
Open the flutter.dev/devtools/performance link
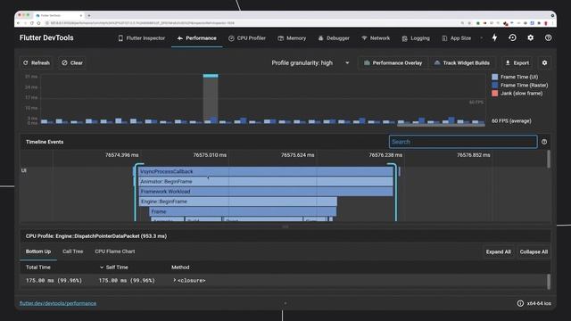tap(58, 303)
